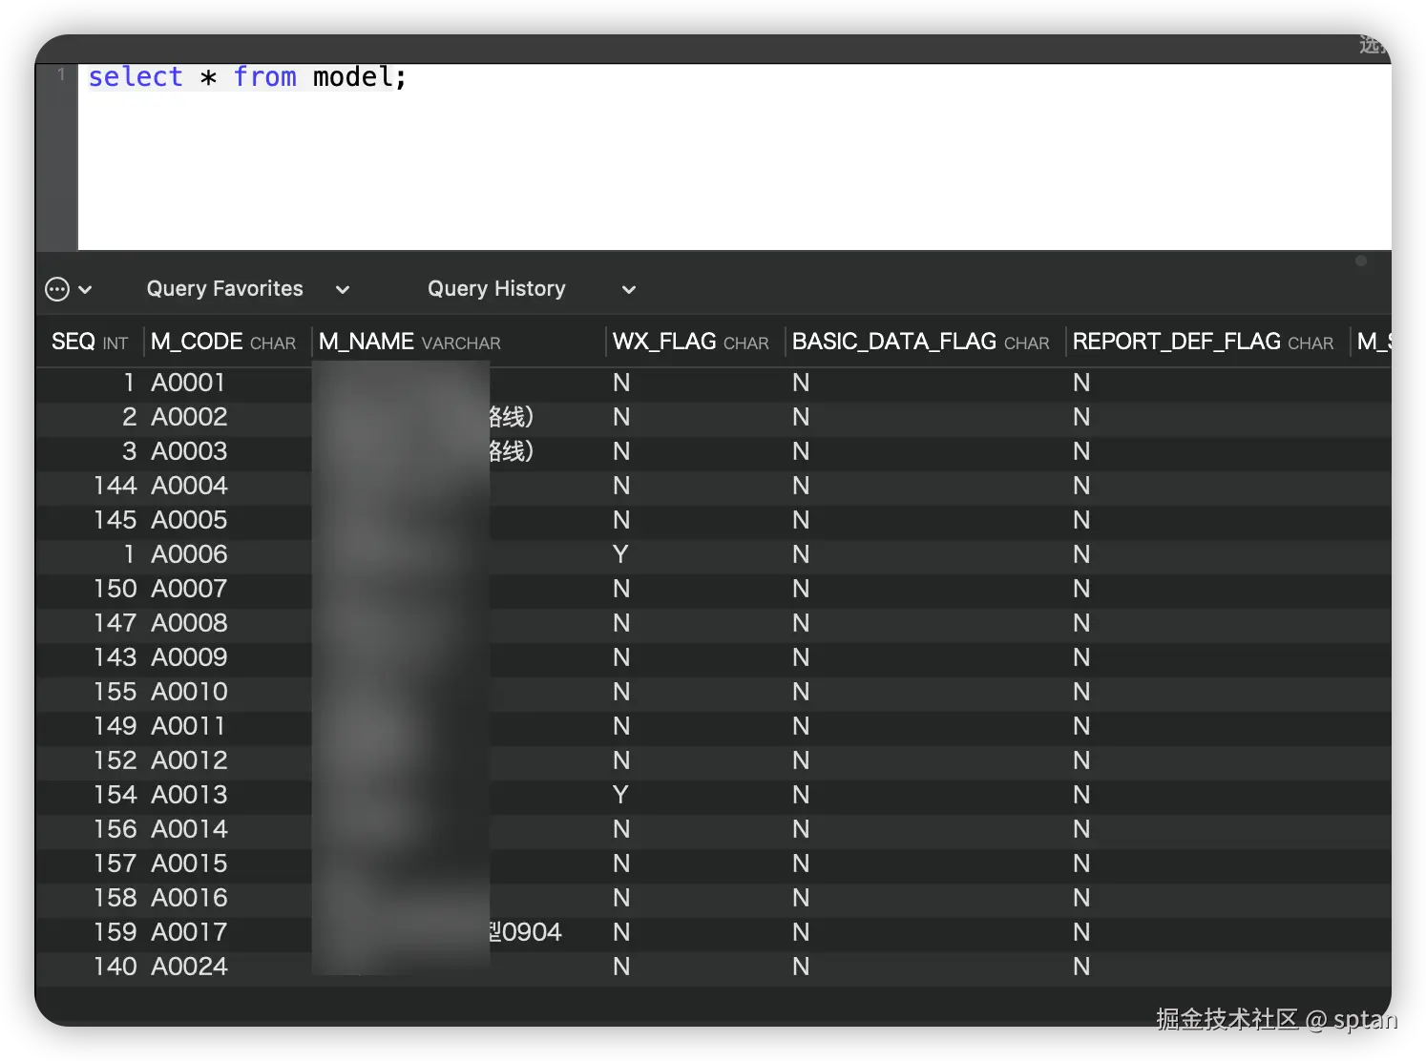Select the A0012 code cell

click(x=189, y=760)
